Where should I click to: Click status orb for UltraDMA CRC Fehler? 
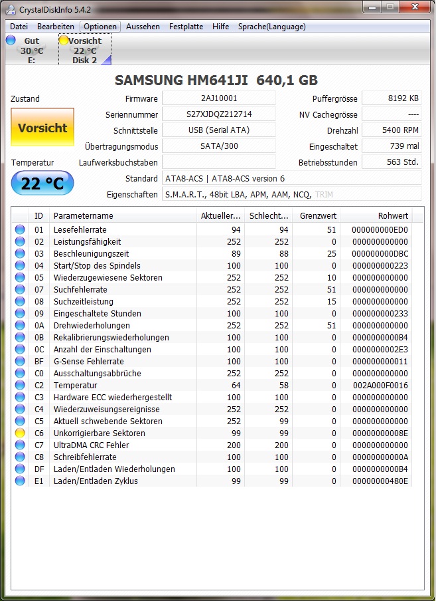[x=19, y=445]
